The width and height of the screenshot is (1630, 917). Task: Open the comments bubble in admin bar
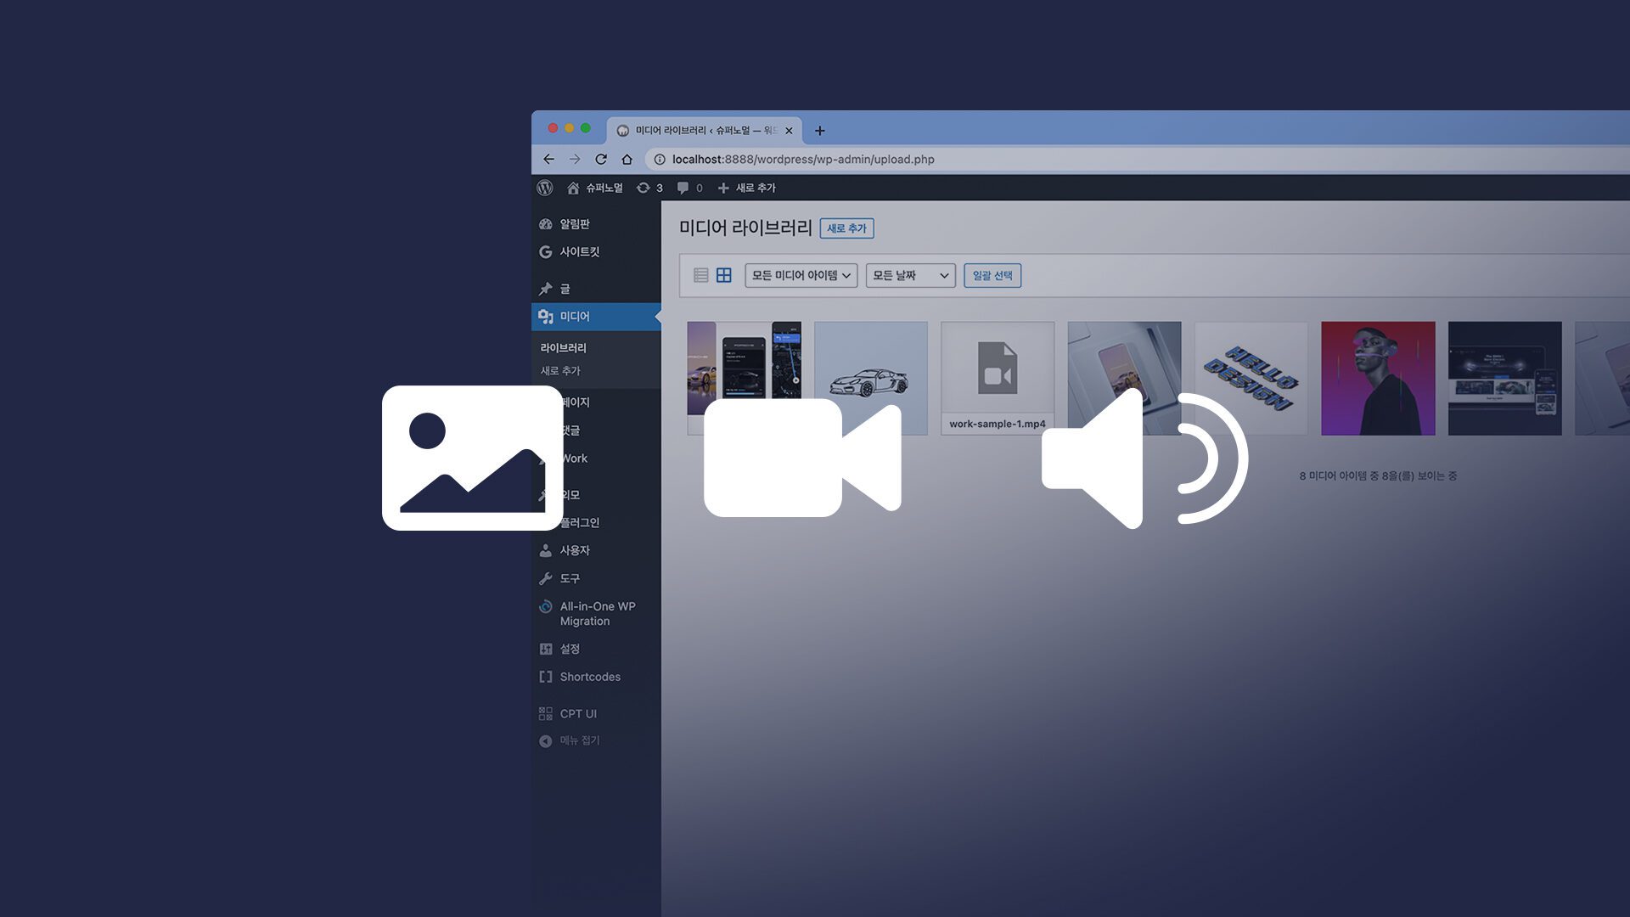click(689, 188)
